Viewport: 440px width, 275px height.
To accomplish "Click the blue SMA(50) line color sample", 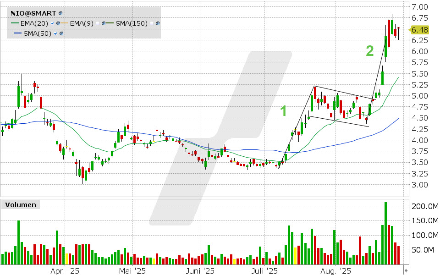I will tap(18, 33).
